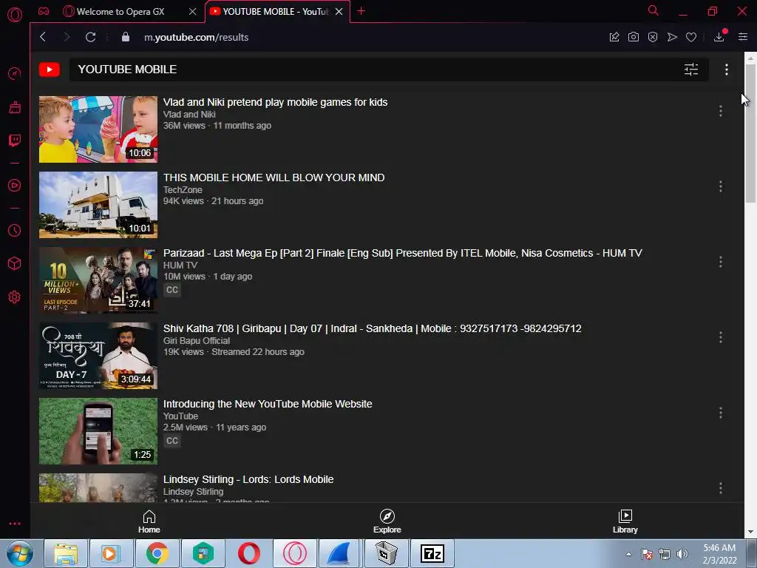Open Shiv Katha 708 Giribapu video title
The image size is (757, 568).
point(373,328)
